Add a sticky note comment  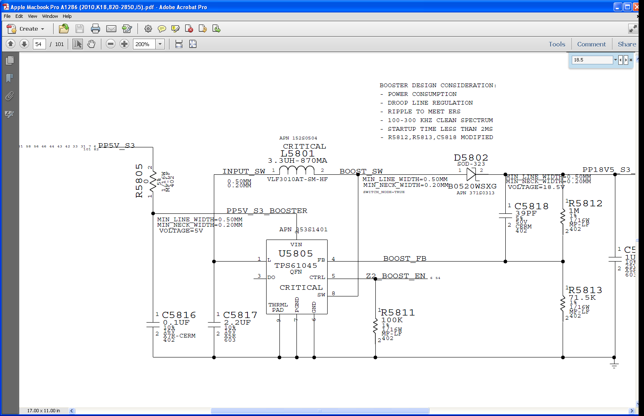click(x=162, y=29)
